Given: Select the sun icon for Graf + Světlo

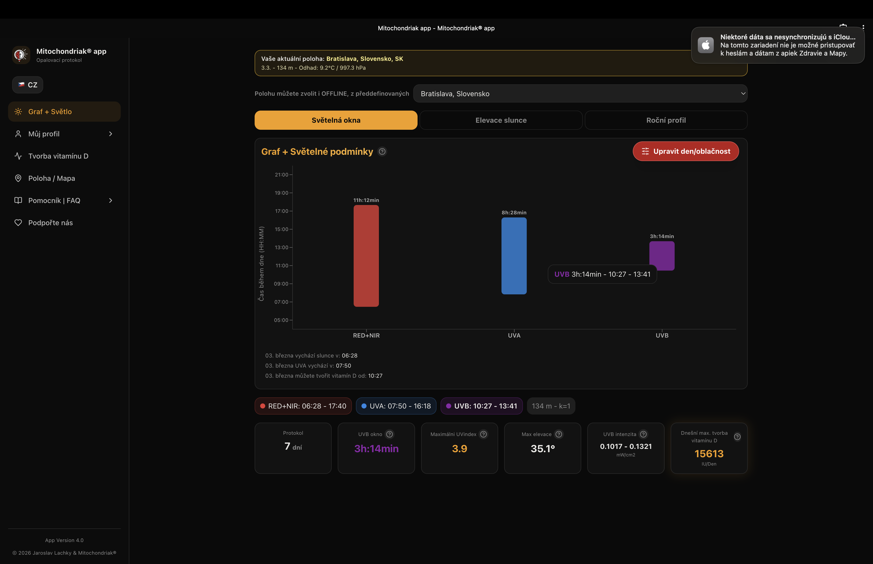Looking at the screenshot, I should coord(18,112).
